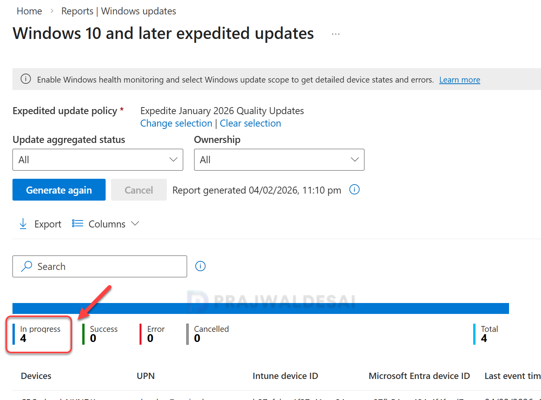The image size is (541, 400).
Task: Sort by UPN column header
Action: click(x=146, y=376)
